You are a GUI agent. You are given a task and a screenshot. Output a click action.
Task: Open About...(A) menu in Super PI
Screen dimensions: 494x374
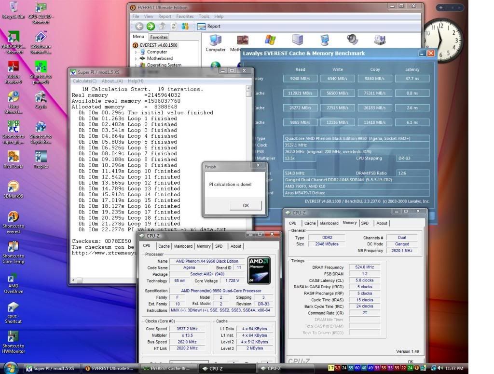(x=112, y=81)
